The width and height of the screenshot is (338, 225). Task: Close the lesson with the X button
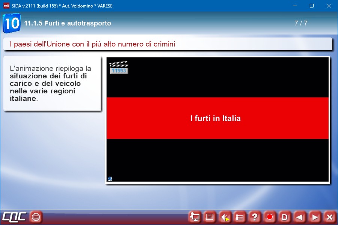click(x=330, y=217)
